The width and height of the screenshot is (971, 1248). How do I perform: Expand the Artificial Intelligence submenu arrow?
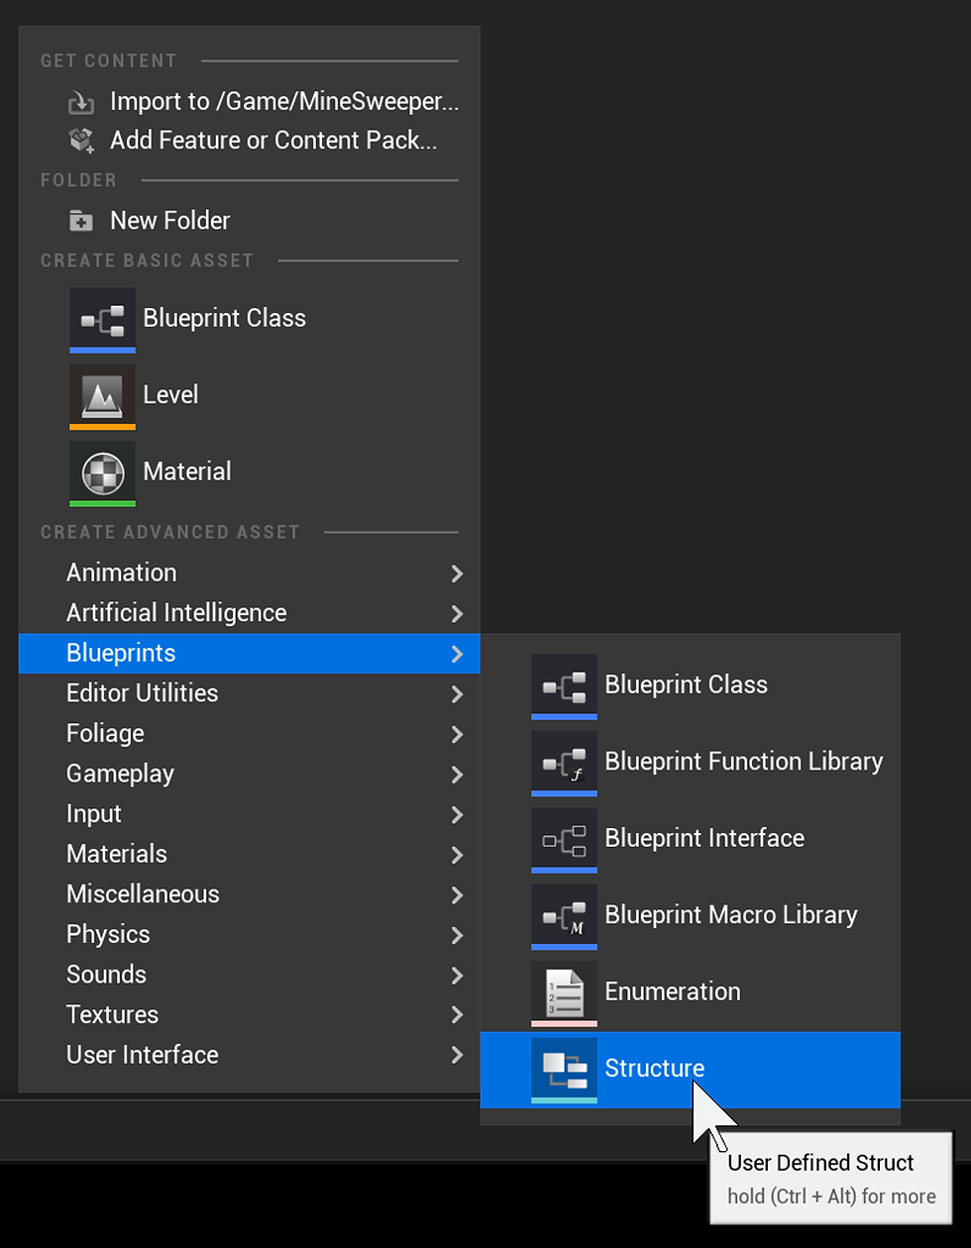[457, 614]
